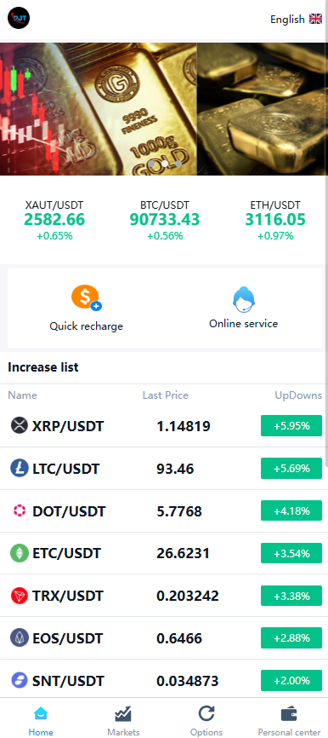Click the app logo at top left
The image size is (328, 738).
point(19,19)
